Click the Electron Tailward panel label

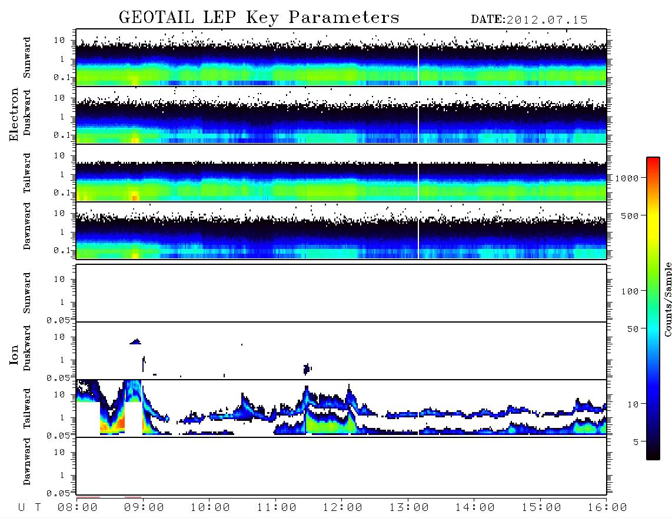(27, 172)
